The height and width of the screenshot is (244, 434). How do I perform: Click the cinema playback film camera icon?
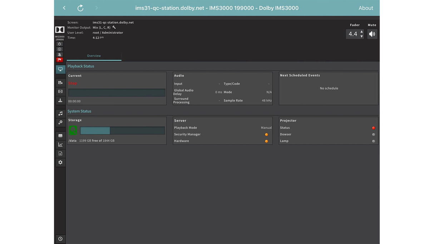click(60, 82)
